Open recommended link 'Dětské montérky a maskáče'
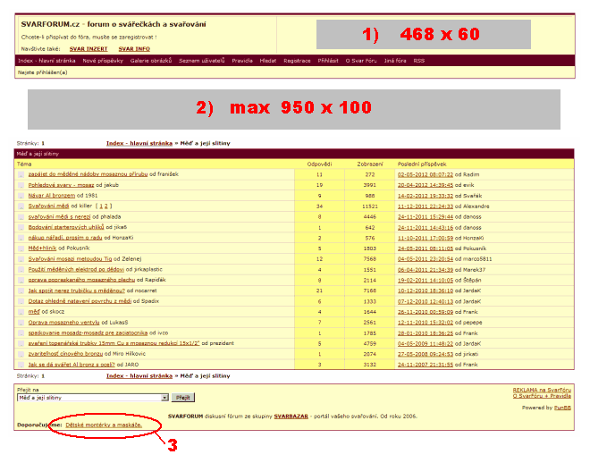Image resolution: width=590 pixels, height=463 pixels. coord(104,425)
